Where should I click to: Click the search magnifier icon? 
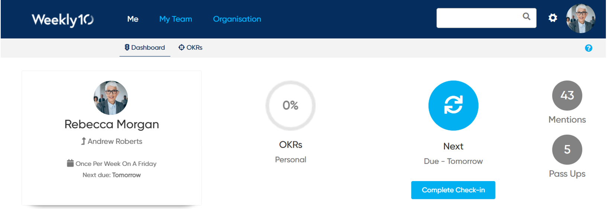[526, 16]
